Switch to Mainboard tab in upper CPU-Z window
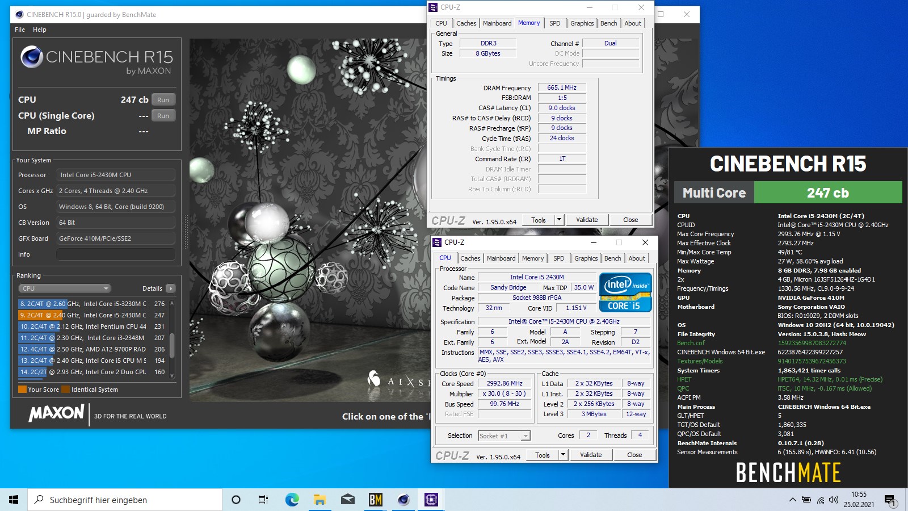908x511 pixels. (x=497, y=23)
